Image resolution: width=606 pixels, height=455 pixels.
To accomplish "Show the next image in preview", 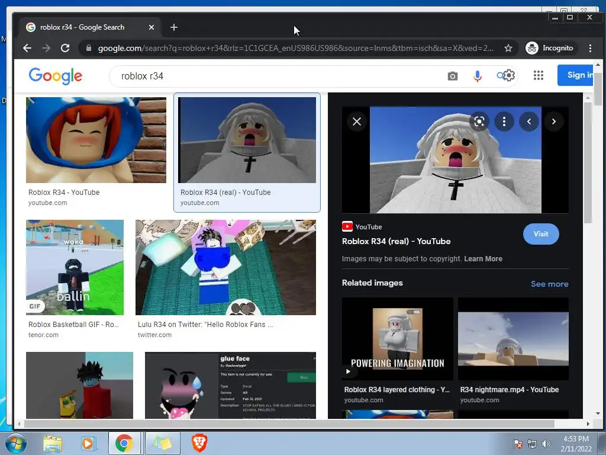I will (554, 121).
